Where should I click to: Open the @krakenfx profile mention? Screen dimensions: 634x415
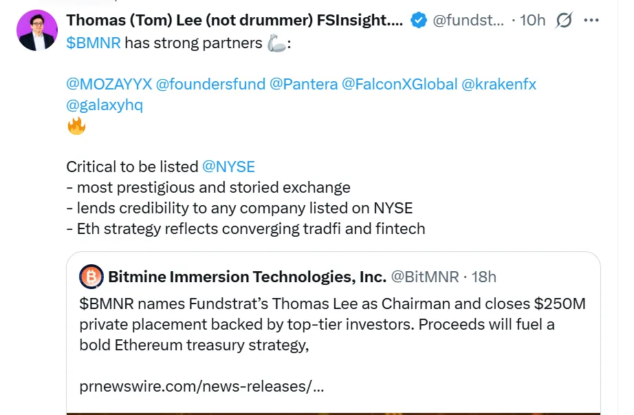(x=499, y=84)
